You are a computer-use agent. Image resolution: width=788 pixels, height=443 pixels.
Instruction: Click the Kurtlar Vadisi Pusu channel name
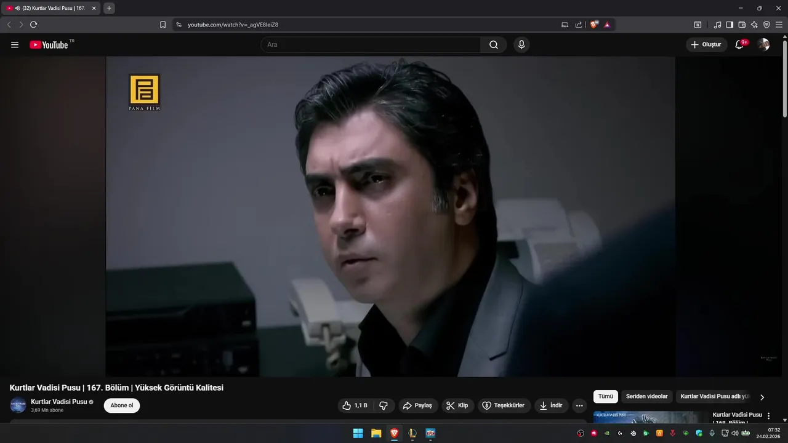(x=59, y=402)
